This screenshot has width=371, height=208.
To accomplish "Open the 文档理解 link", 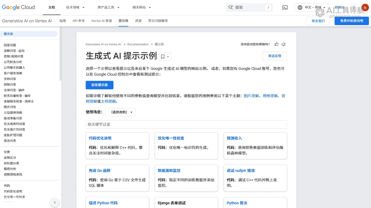I will tap(109, 101).
